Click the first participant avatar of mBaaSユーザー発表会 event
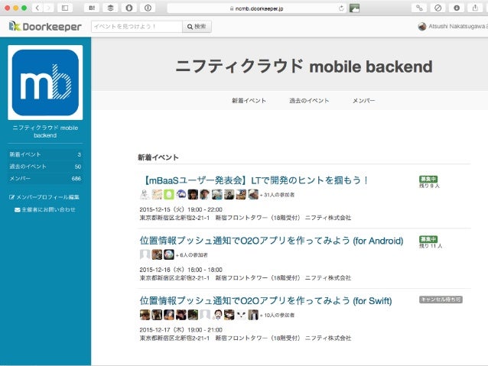This screenshot has width=488, height=366. pyautogui.click(x=145, y=194)
